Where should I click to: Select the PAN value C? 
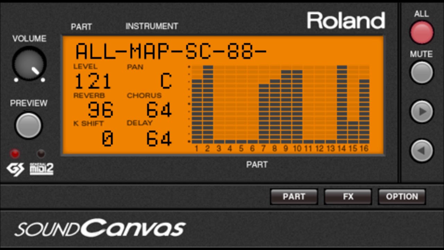click(x=166, y=82)
